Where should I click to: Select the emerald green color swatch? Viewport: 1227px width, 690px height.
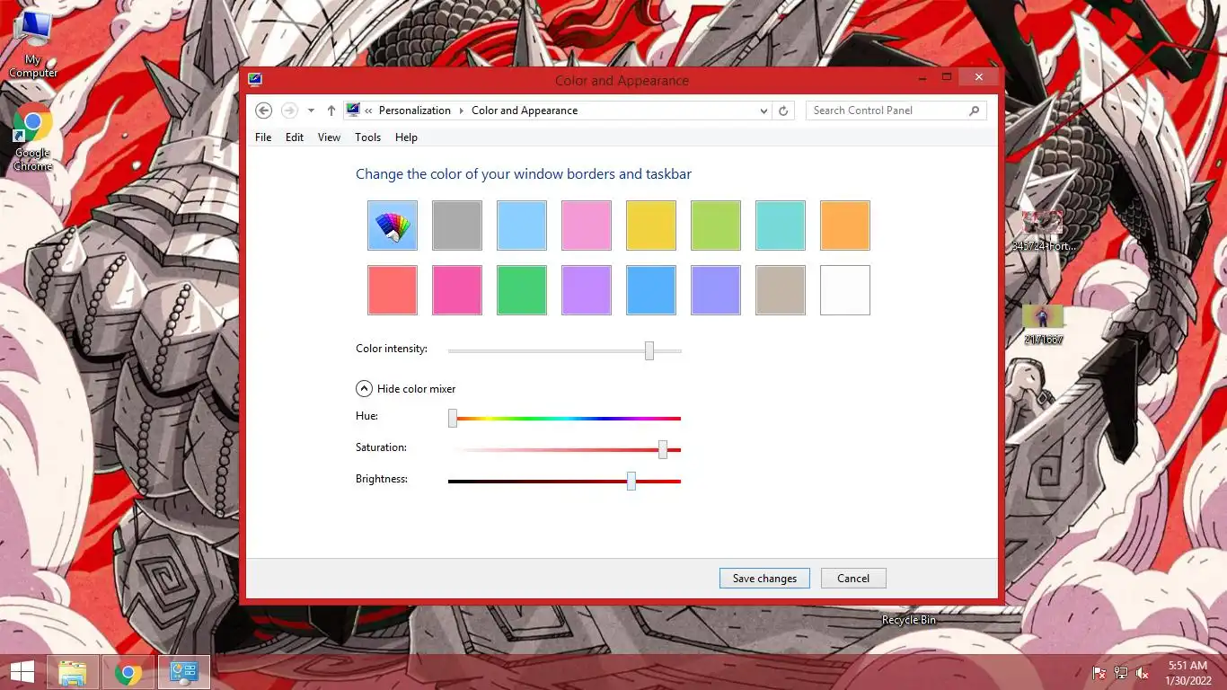pyautogui.click(x=522, y=290)
